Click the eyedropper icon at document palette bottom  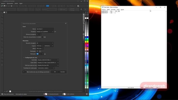click(7, 91)
